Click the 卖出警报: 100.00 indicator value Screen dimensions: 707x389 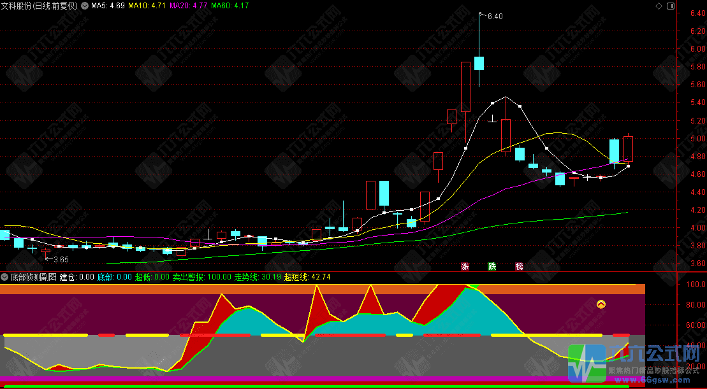202,277
